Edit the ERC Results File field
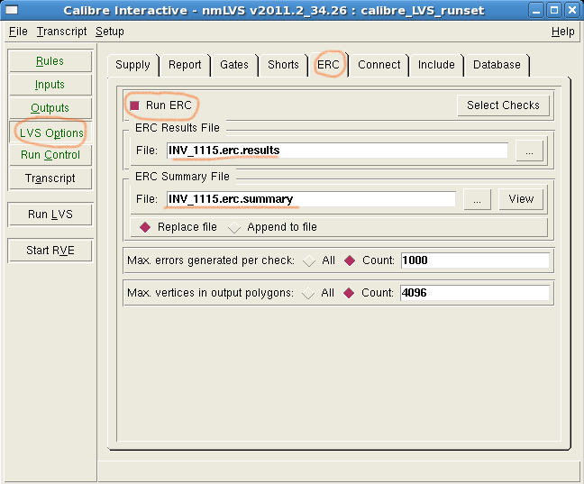This screenshot has height=484, width=584. click(x=337, y=151)
